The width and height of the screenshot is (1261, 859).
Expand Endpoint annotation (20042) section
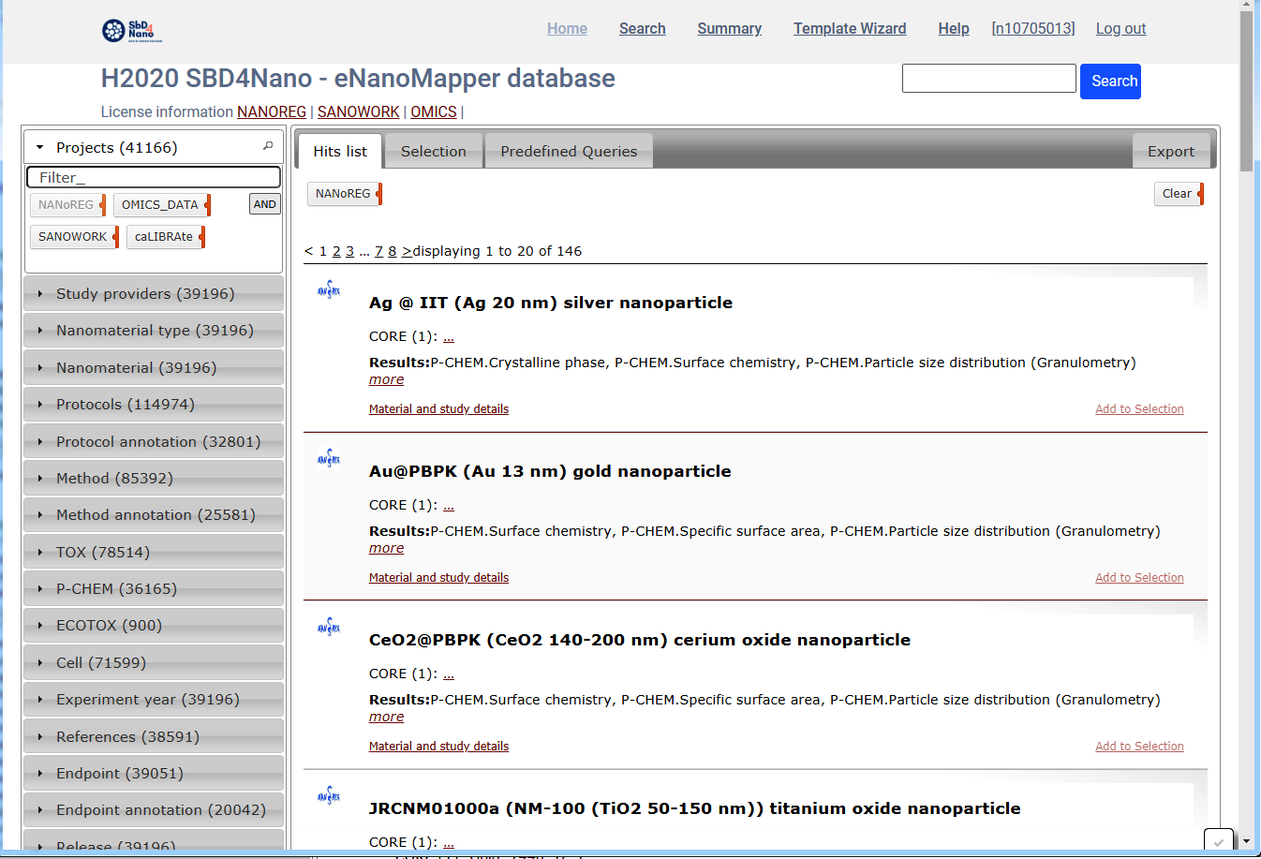click(154, 809)
